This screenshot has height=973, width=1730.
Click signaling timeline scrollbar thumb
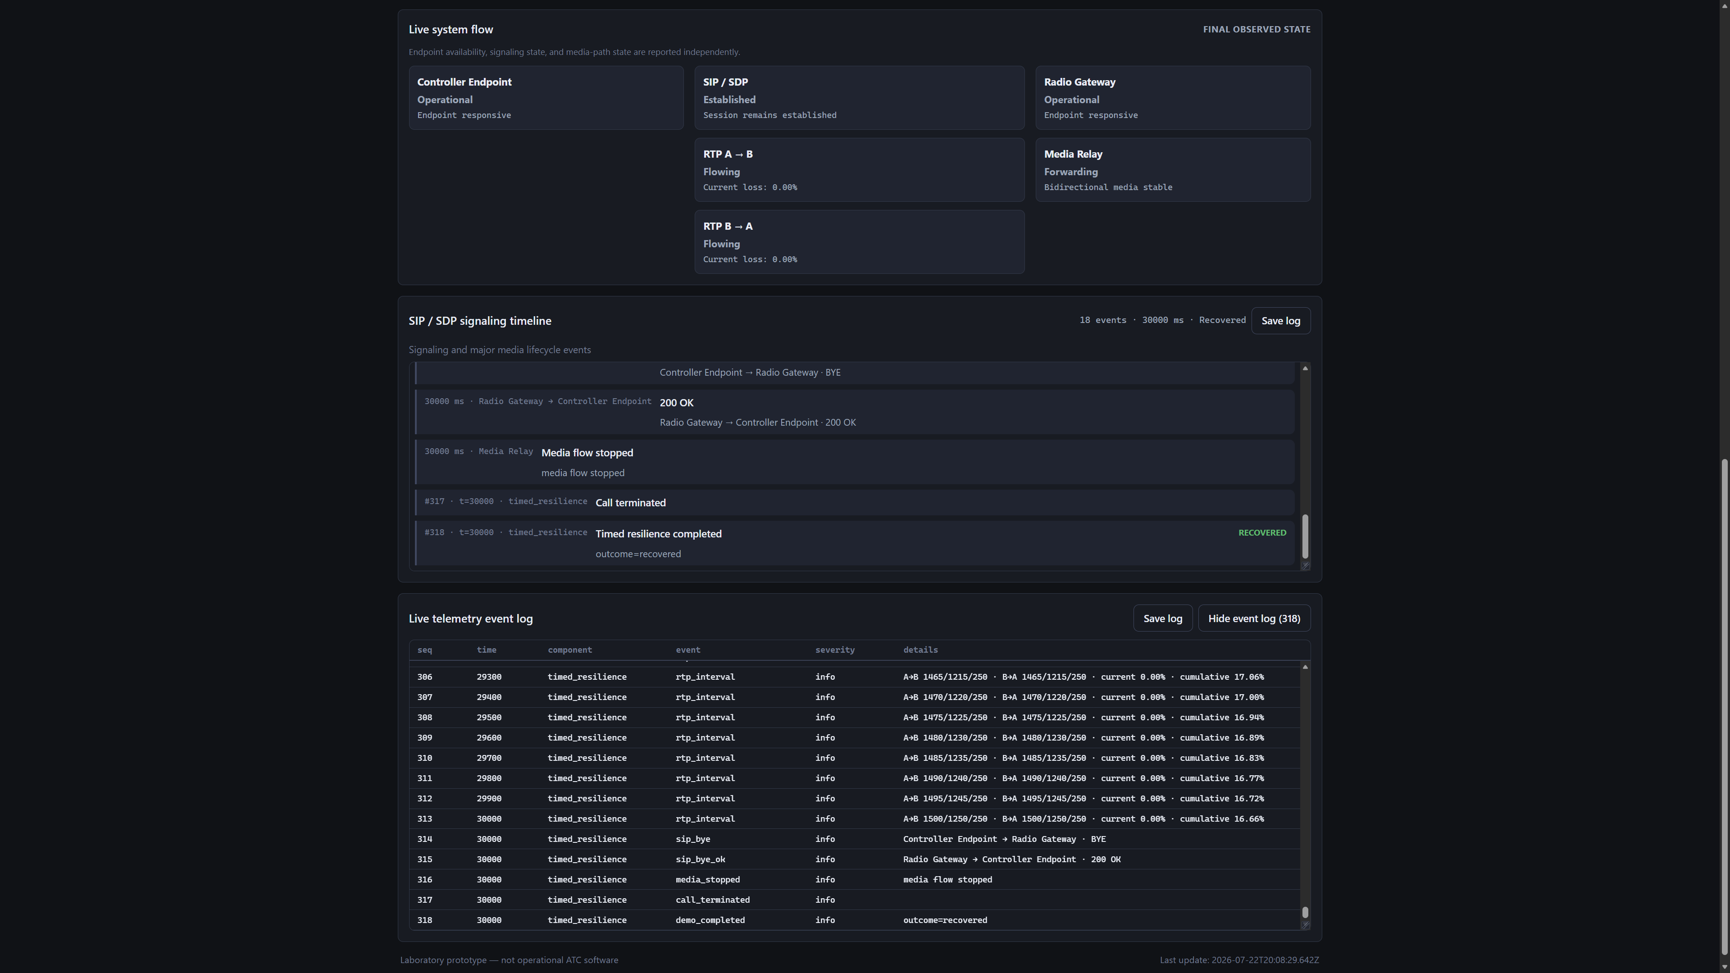pos(1305,536)
